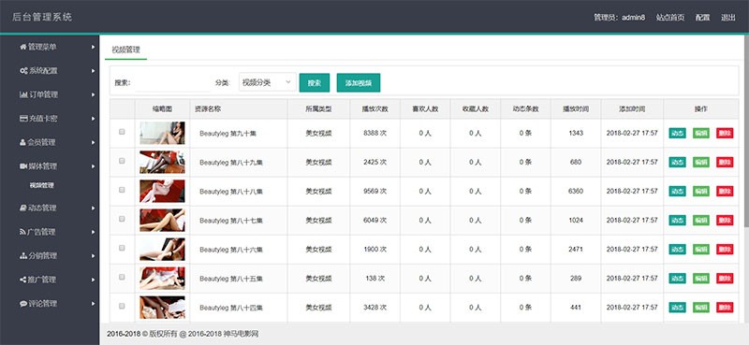749x345 pixels.
Task: Click the home icon beside 管理菜单
Action: [x=22, y=47]
